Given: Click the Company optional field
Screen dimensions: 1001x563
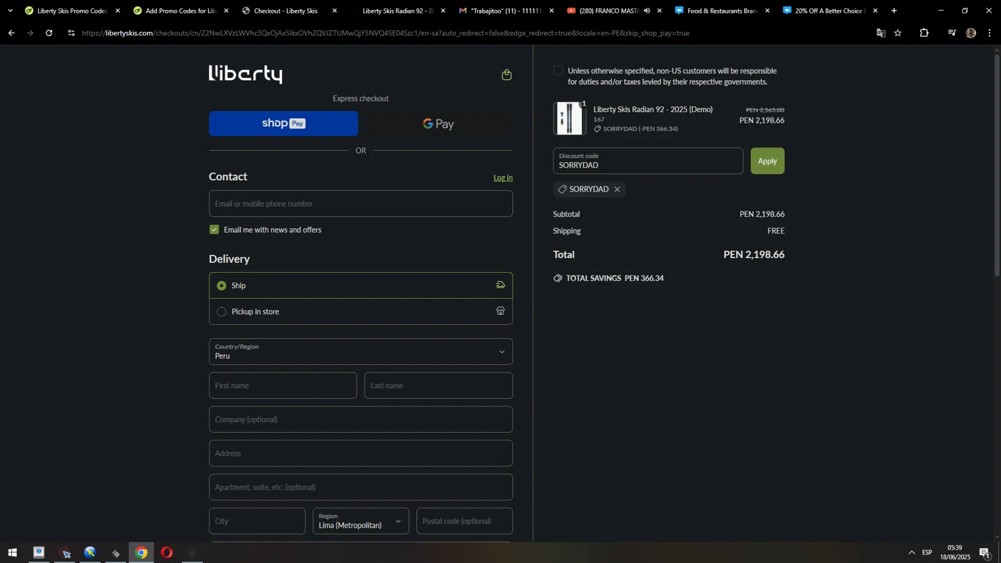Looking at the screenshot, I should tap(360, 420).
